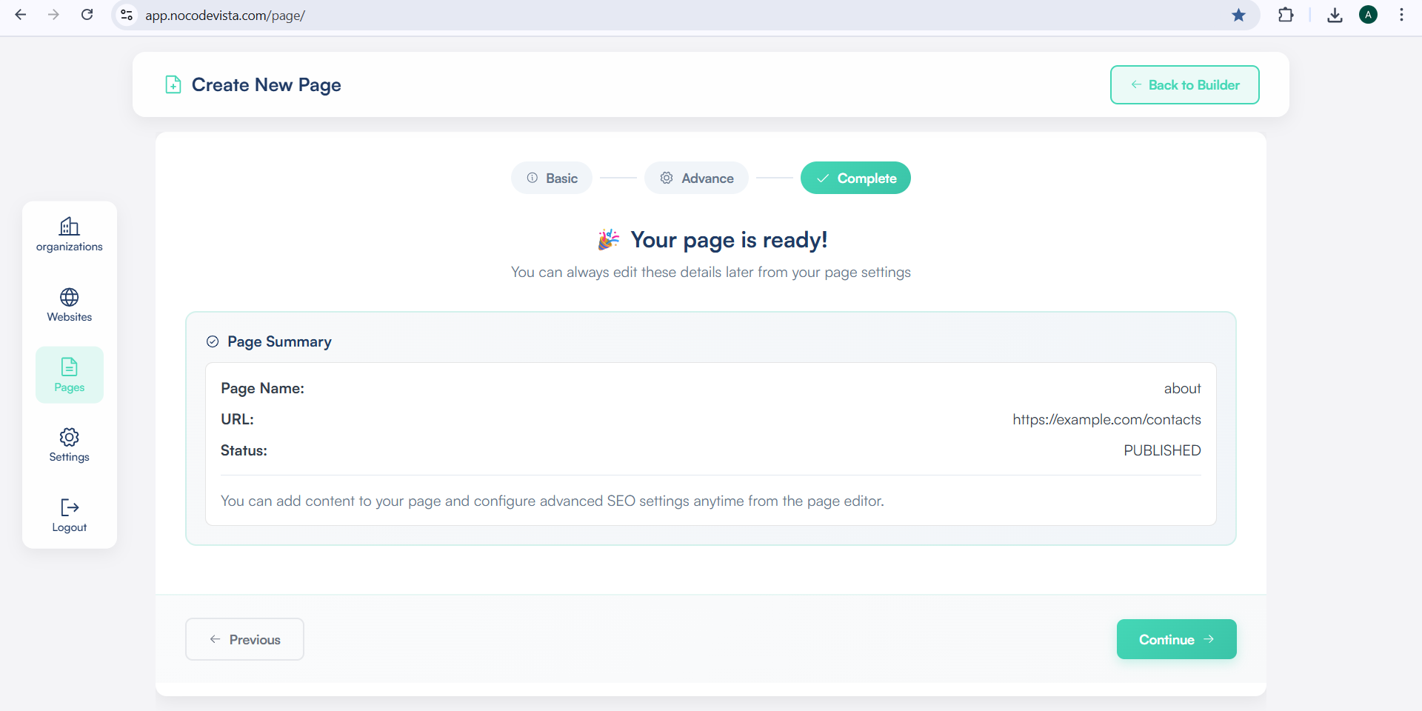This screenshot has height=711, width=1422.
Task: Select the Pages sidebar icon
Action: click(70, 367)
